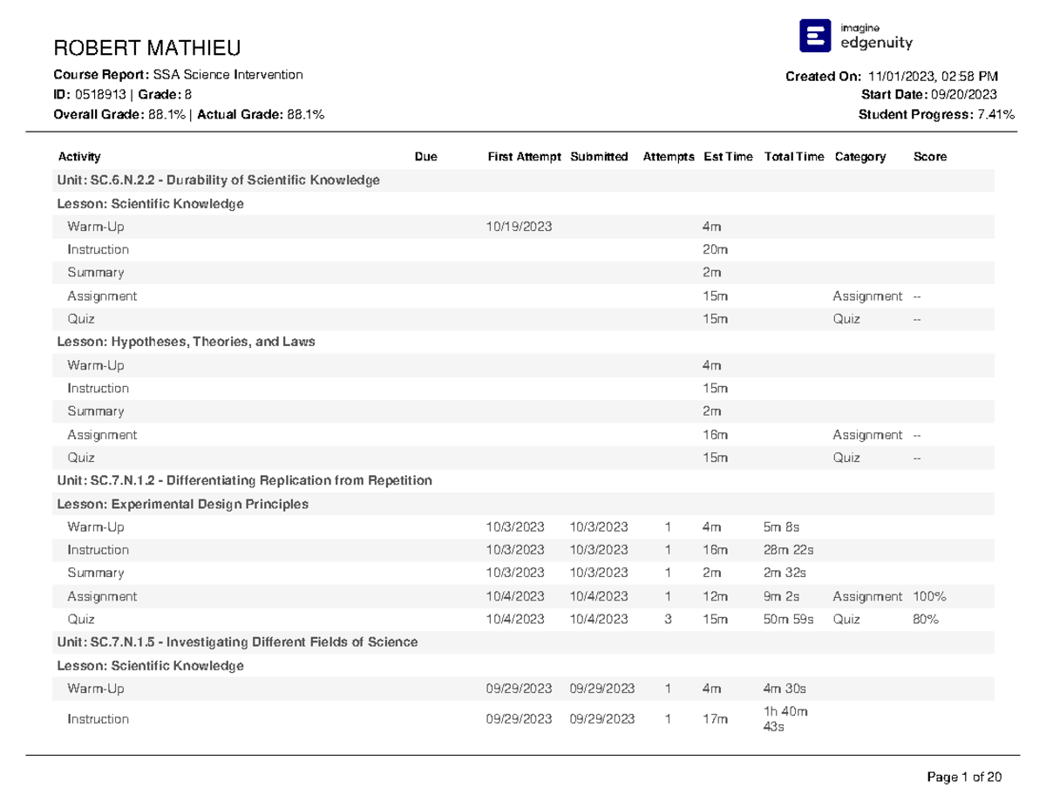The image size is (1046, 808).
Task: Expand Unit SC.7.N.1.2 Differentiating Replication from Repetition
Action: 244,480
